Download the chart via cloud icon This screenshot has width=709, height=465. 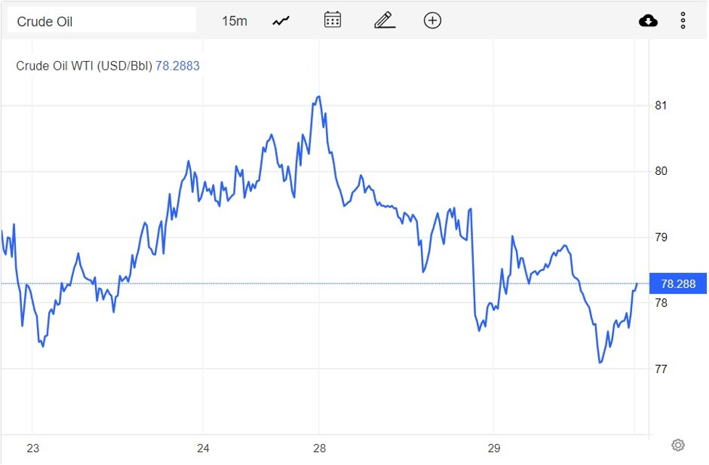pos(648,20)
